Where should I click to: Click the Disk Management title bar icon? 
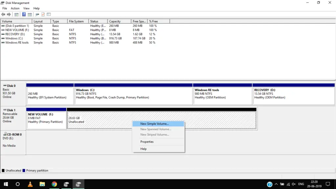point(2,3)
